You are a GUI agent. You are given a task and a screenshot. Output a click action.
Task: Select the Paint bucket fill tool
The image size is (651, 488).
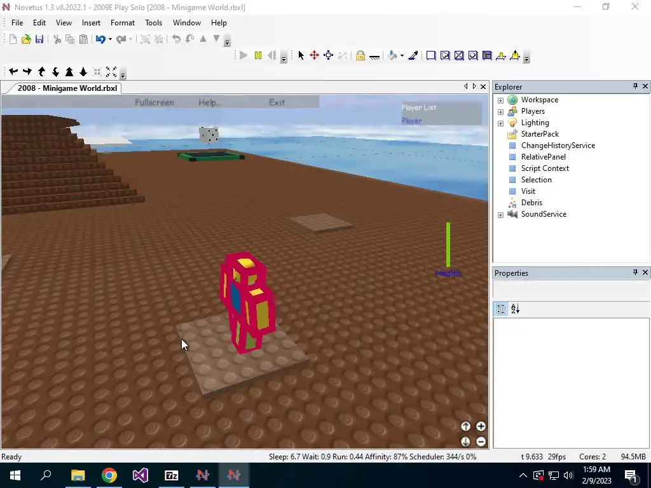(392, 55)
